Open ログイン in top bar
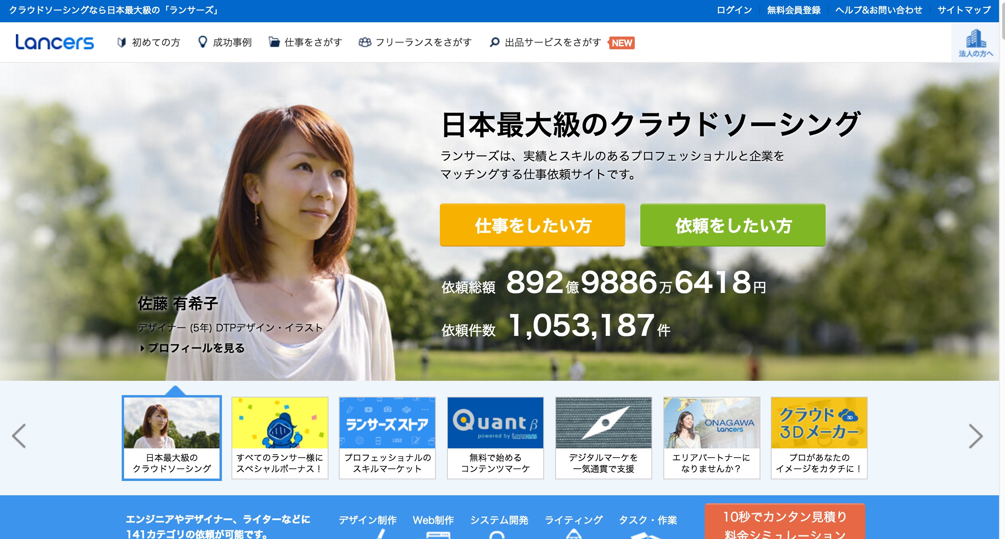This screenshot has height=539, width=1005. point(734,10)
